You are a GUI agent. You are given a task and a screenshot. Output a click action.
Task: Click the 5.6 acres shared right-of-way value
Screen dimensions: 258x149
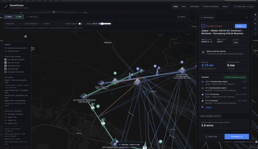coord(207,125)
